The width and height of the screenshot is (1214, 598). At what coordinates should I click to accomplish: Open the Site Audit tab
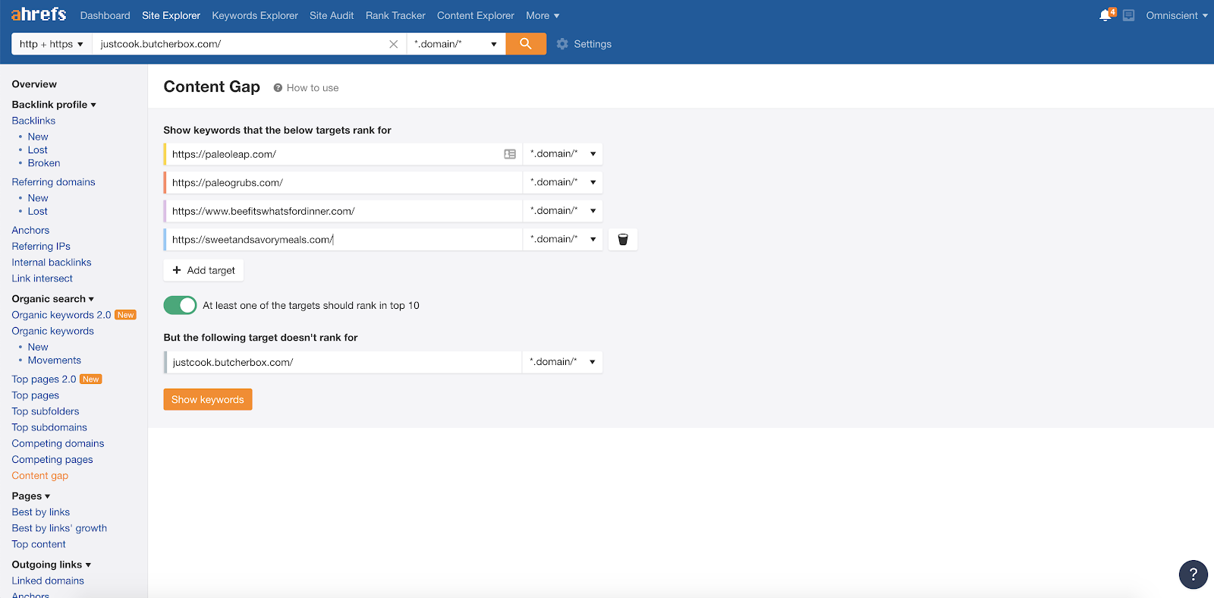pos(332,15)
